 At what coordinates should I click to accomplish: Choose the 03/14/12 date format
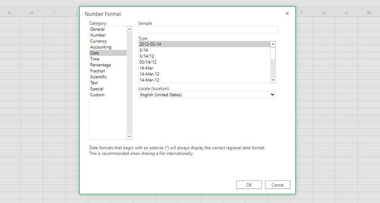click(x=148, y=62)
